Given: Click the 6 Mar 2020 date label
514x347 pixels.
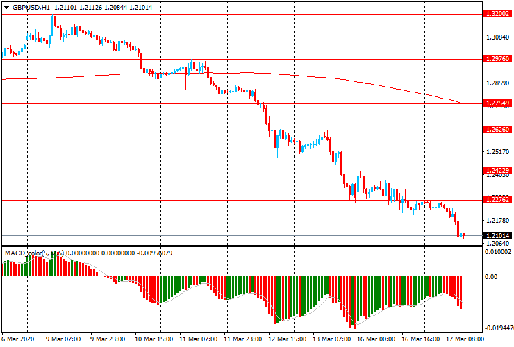Looking at the screenshot, I should [19, 339].
